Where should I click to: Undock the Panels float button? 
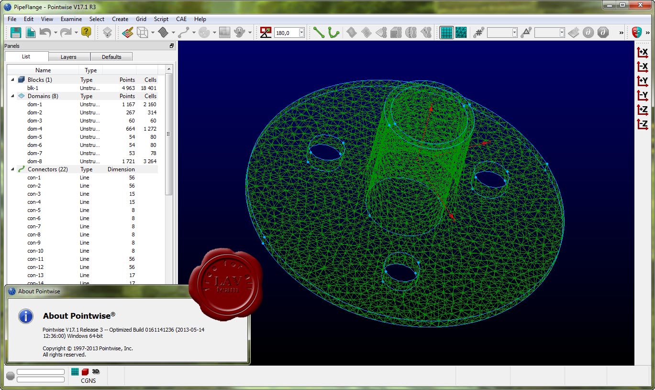[x=172, y=46]
